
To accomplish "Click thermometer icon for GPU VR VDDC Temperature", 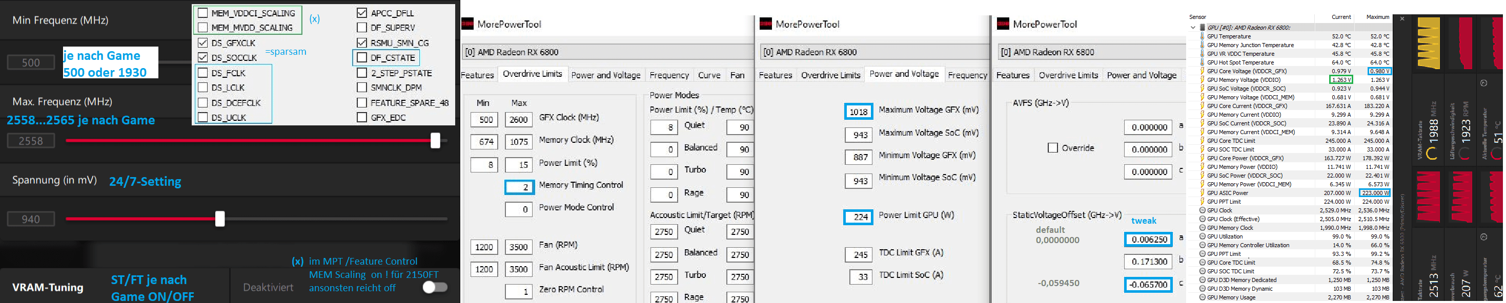I will 1203,54.
